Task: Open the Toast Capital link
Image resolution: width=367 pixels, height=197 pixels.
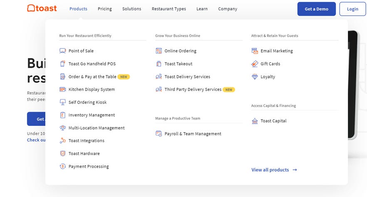Action: pos(273,121)
